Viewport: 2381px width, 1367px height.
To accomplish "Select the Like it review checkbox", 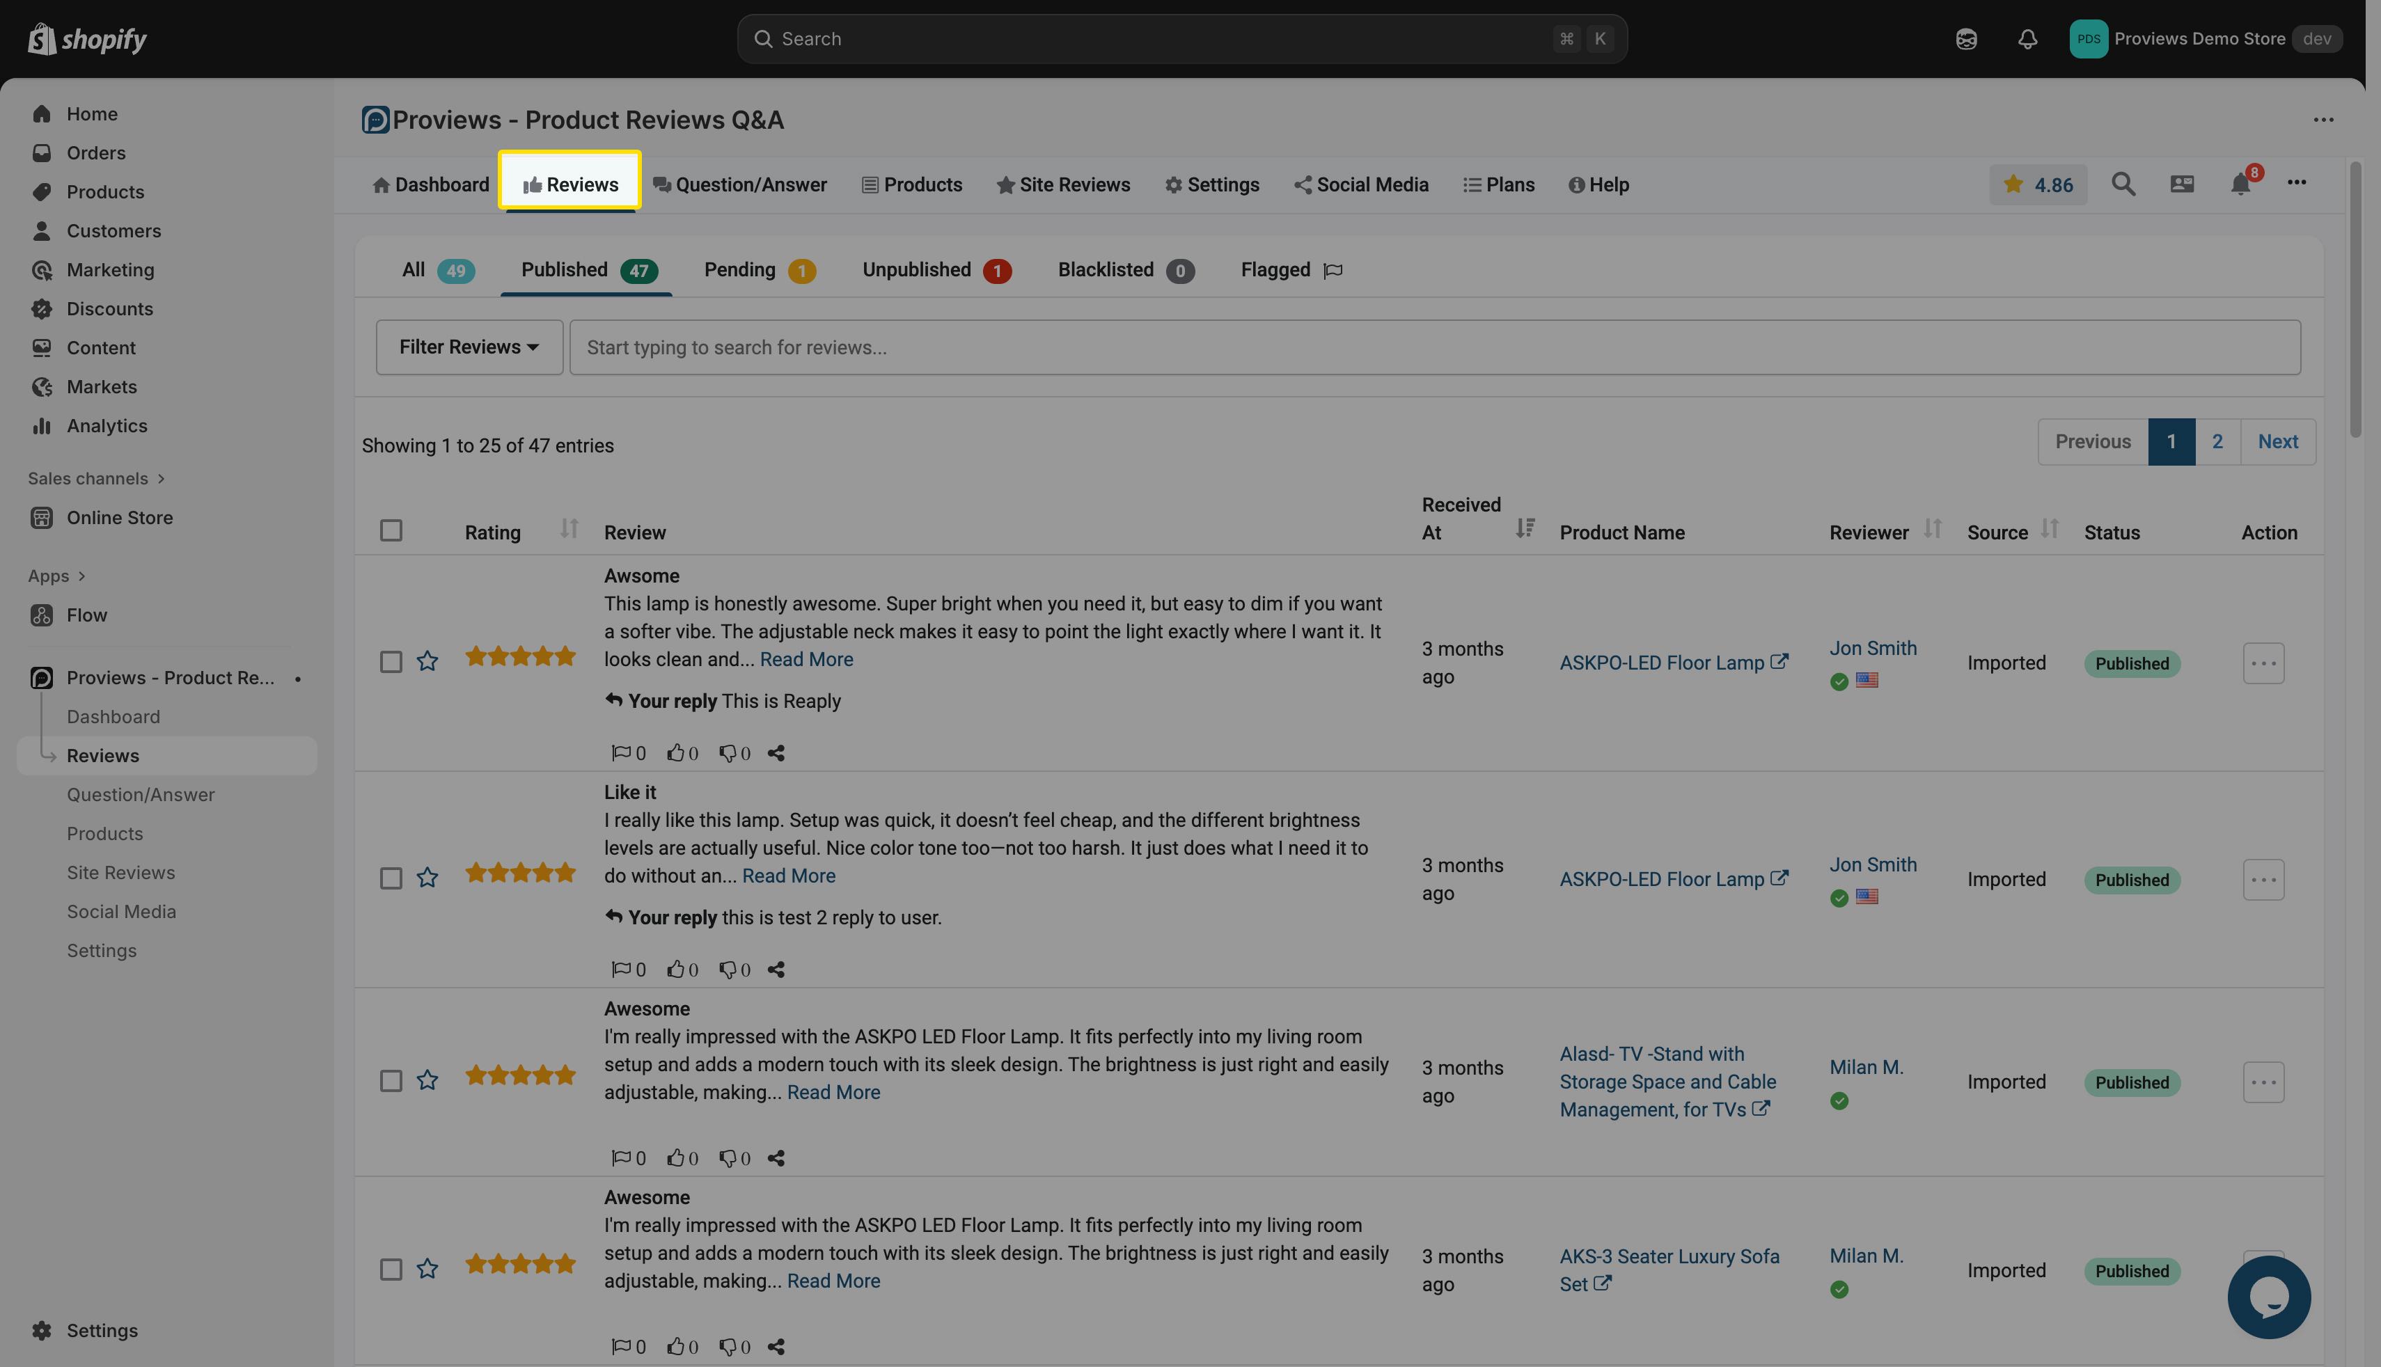I will [391, 879].
